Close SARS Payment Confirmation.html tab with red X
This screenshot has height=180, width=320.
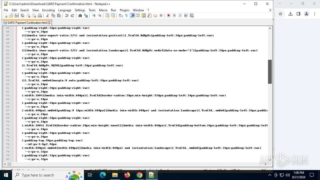49,23
